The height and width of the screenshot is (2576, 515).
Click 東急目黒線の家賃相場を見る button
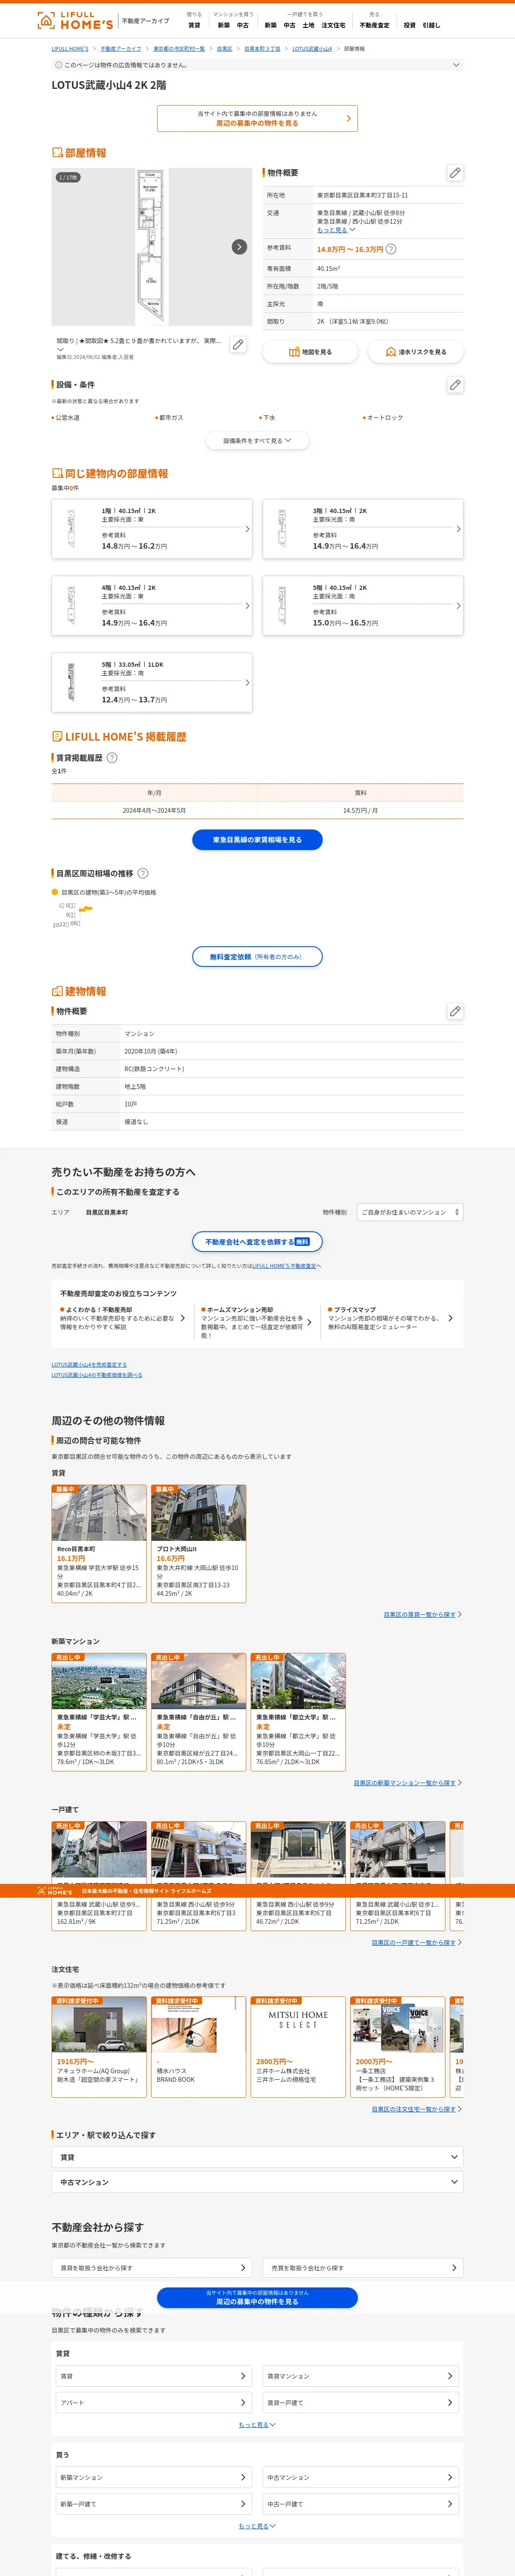point(257,840)
